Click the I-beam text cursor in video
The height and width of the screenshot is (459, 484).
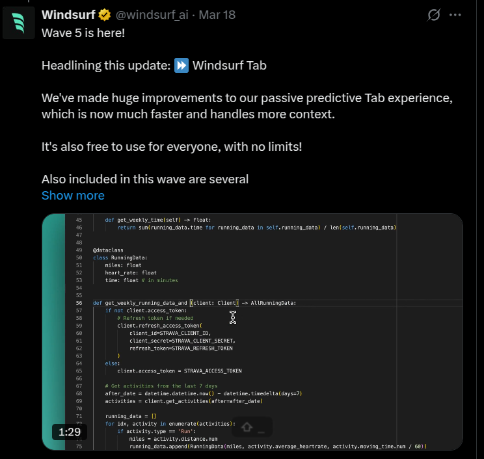[x=233, y=317]
